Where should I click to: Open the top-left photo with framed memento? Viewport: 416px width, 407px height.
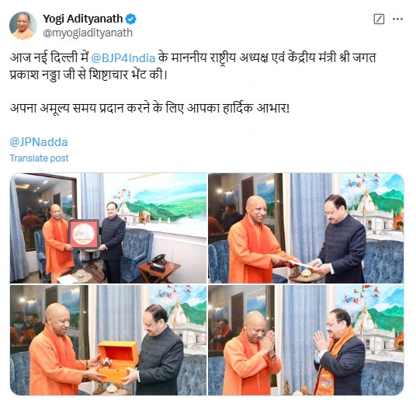pos(108,228)
